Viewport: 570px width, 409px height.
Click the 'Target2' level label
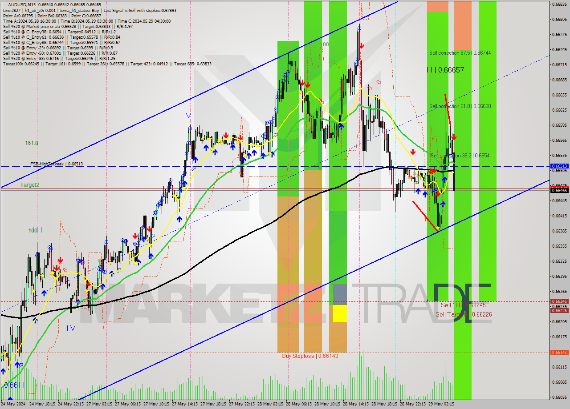click(30, 185)
